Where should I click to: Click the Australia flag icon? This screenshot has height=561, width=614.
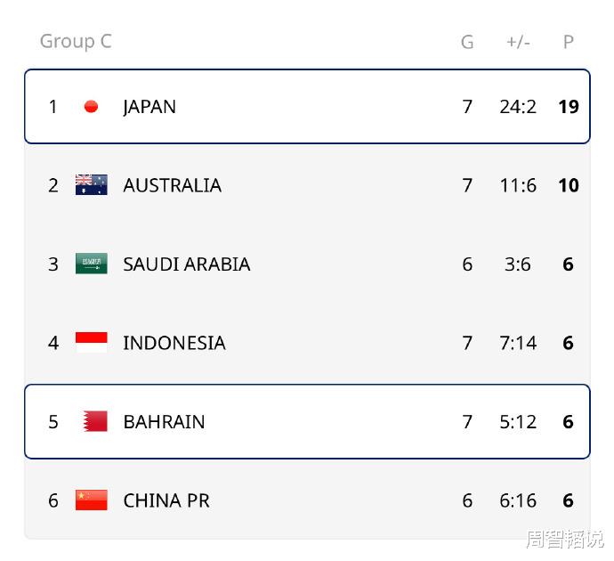[x=91, y=185]
